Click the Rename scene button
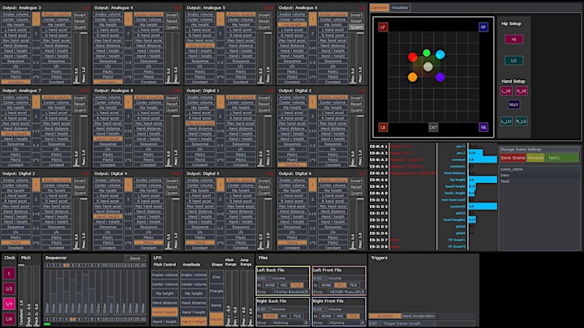Image resolution: width=584 pixels, height=328 pixels. click(x=535, y=158)
